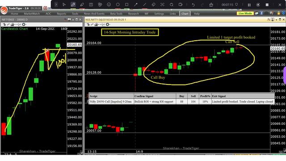
Task: Select the rectangle shape tool
Action: (127, 4)
